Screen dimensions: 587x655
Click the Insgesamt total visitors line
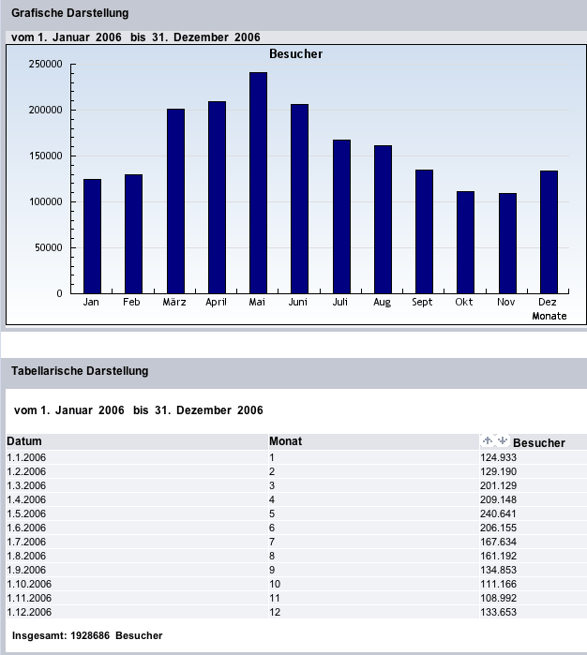86,636
